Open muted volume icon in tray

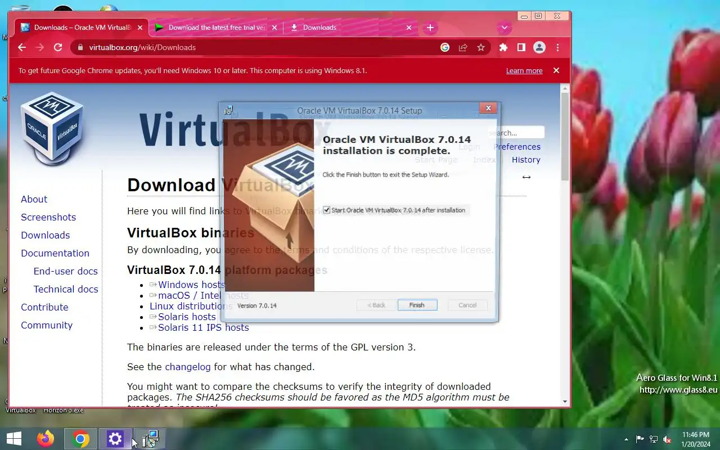pos(667,439)
